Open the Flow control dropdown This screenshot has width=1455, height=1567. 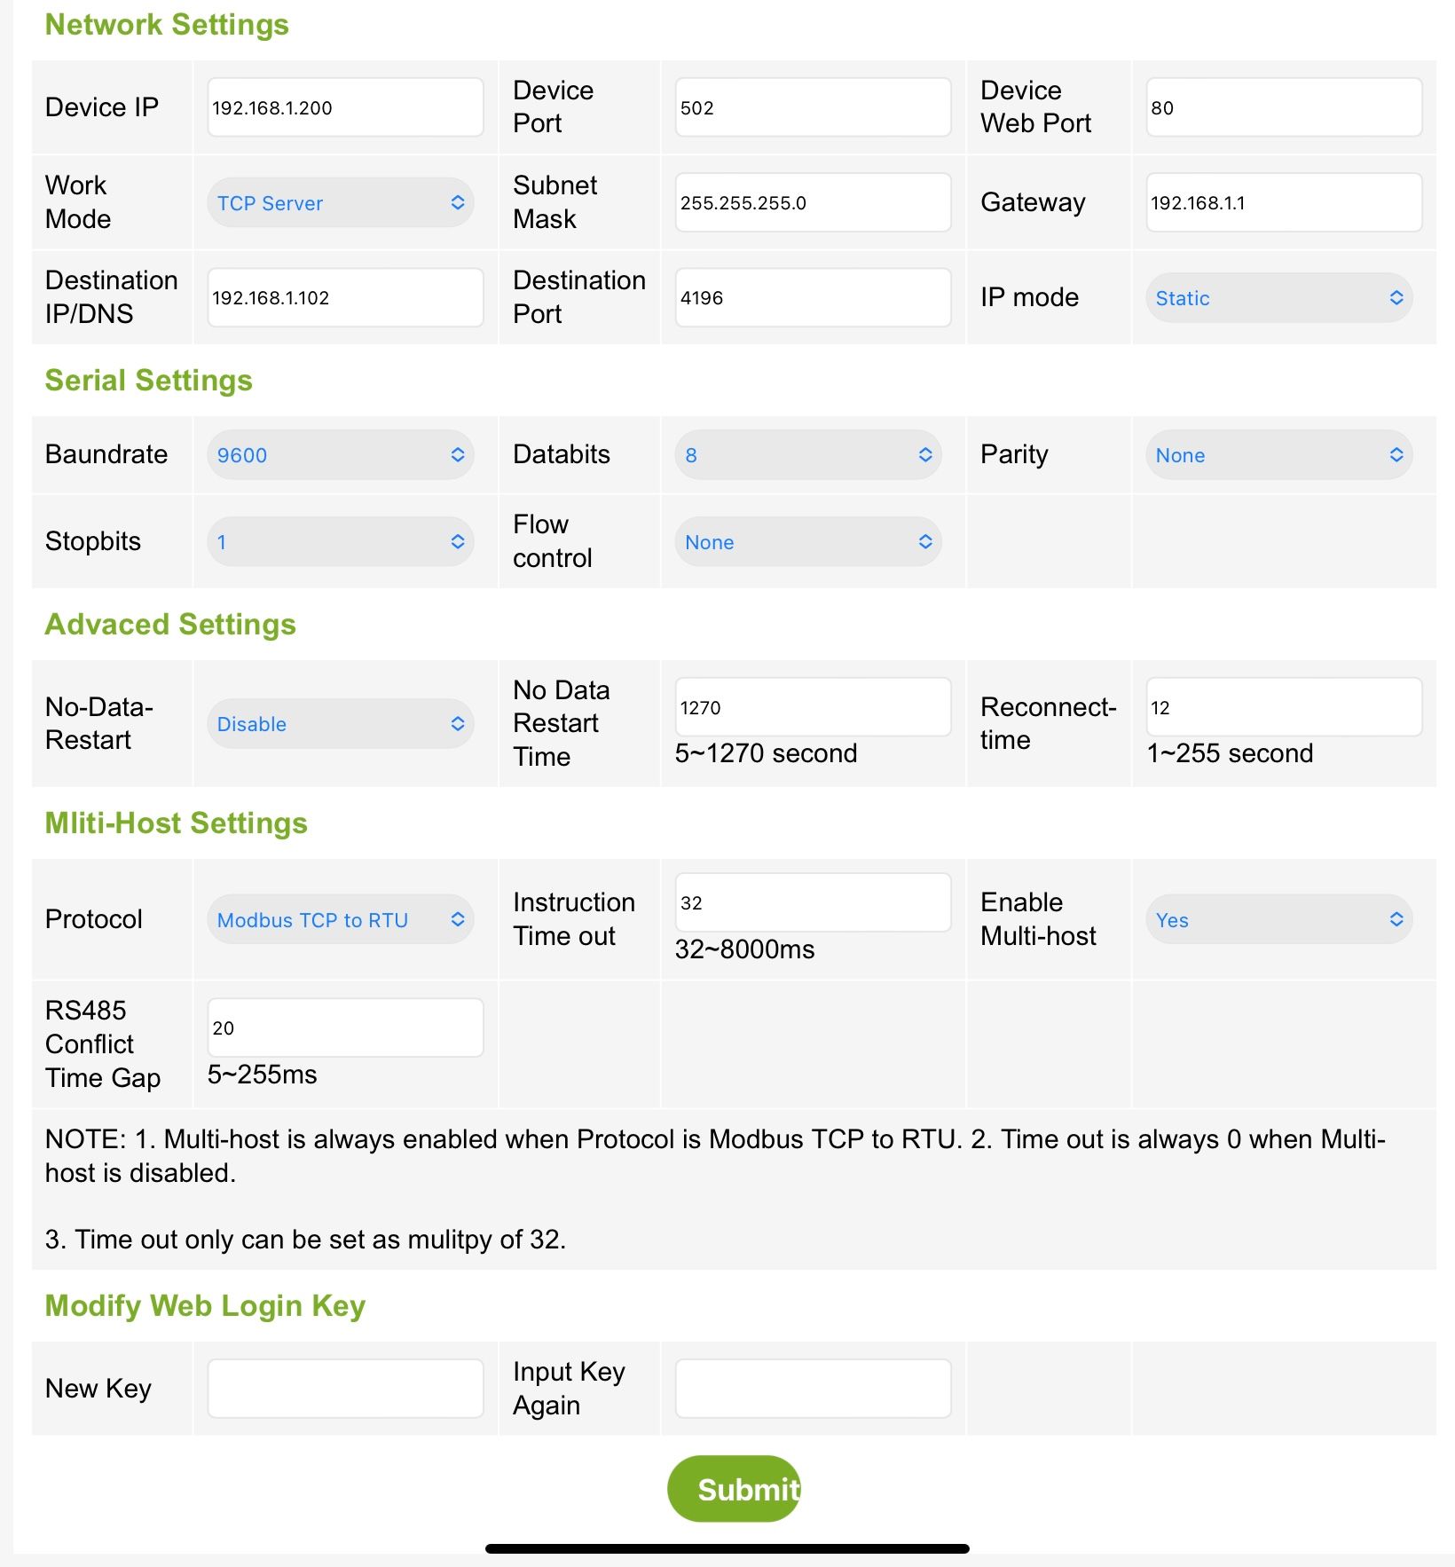[807, 542]
